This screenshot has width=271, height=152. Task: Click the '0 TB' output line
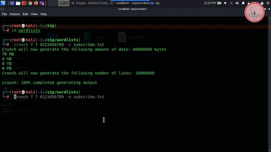[x=7, y=64]
